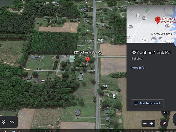Click the North Weems label on mini map

pyautogui.click(x=162, y=34)
